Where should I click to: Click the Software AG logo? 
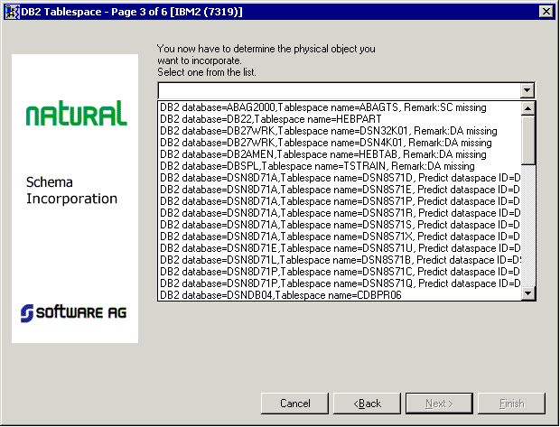click(x=76, y=312)
